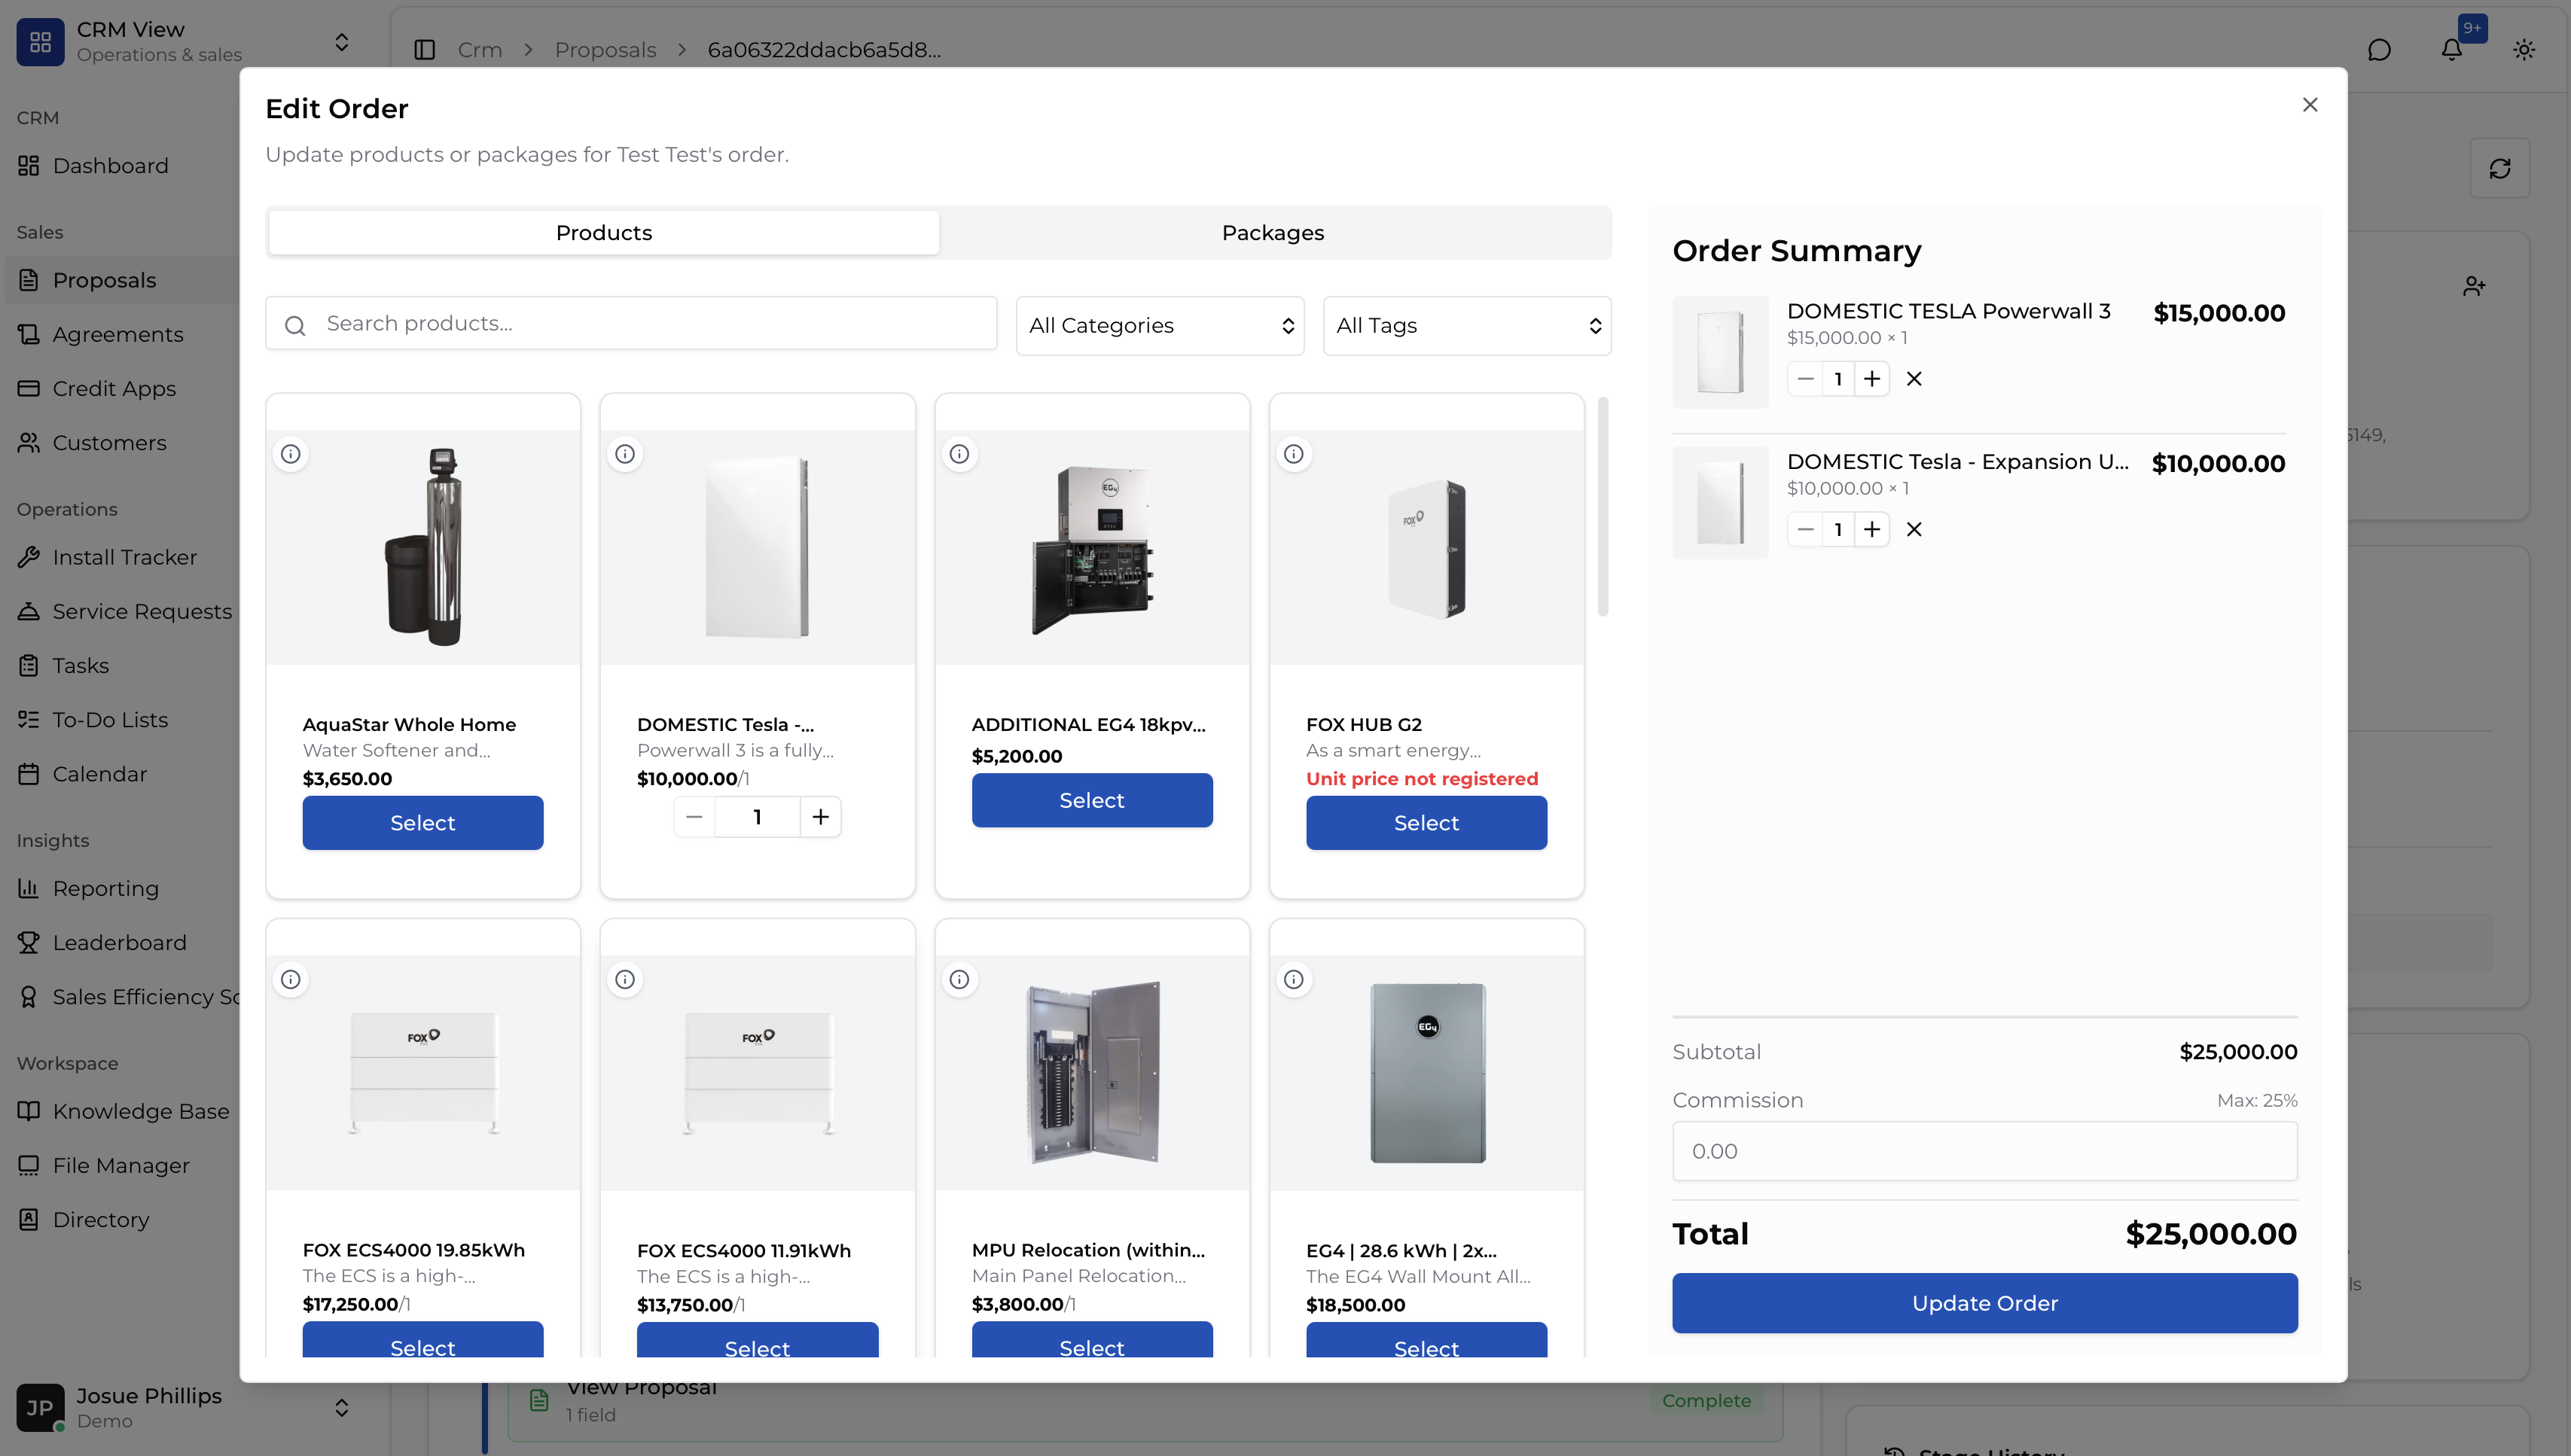Open info for ADDITIONAL EG4 18kpv product
Image resolution: width=2571 pixels, height=1456 pixels.
coord(959,454)
